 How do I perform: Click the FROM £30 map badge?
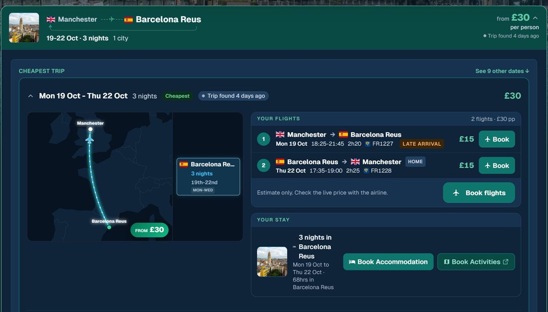(x=150, y=230)
